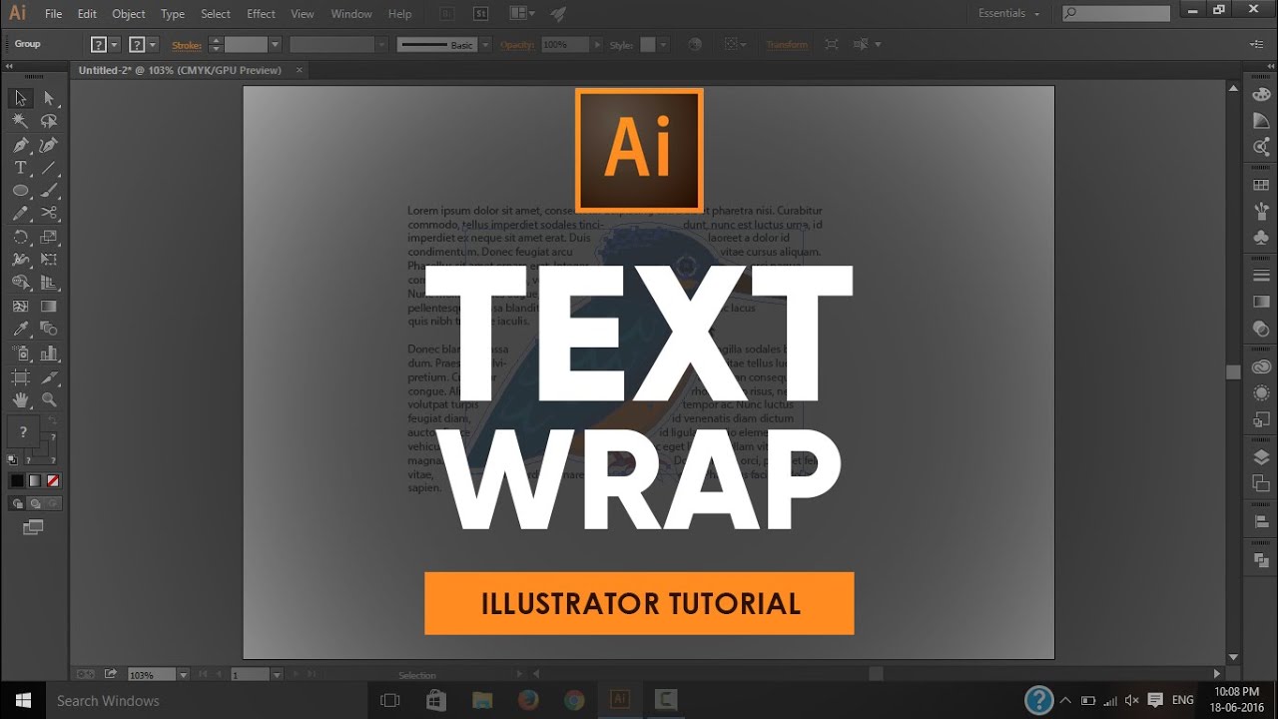Image resolution: width=1278 pixels, height=719 pixels.
Task: Select the Blend tool
Action: (49, 330)
